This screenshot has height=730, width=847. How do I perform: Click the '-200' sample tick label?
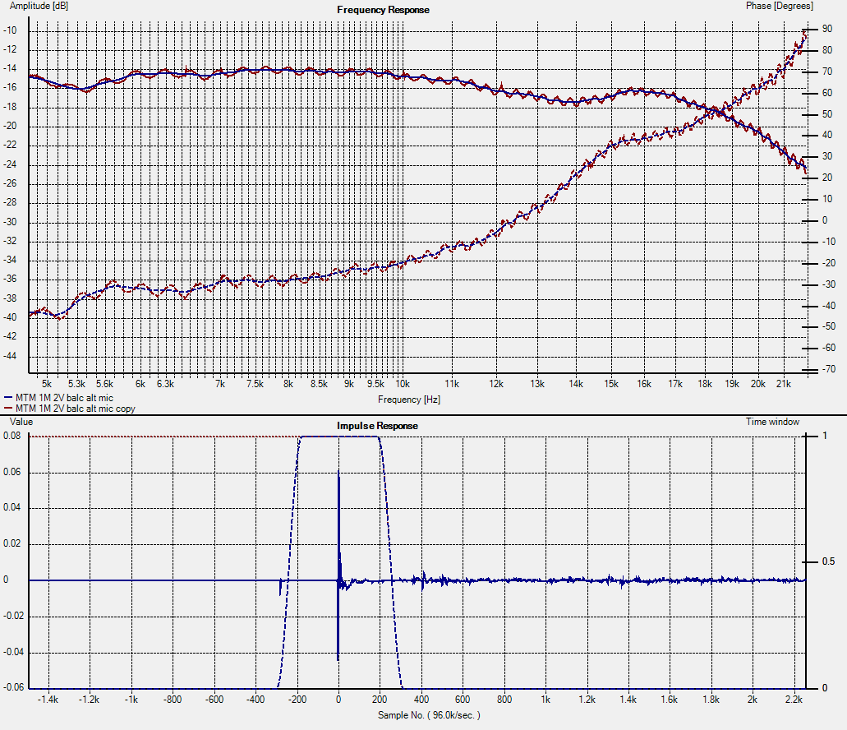tap(297, 700)
